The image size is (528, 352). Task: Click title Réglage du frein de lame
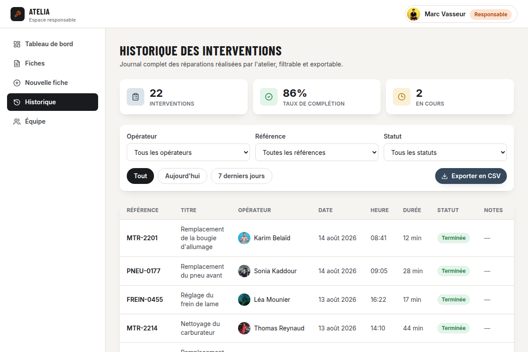[x=200, y=300]
